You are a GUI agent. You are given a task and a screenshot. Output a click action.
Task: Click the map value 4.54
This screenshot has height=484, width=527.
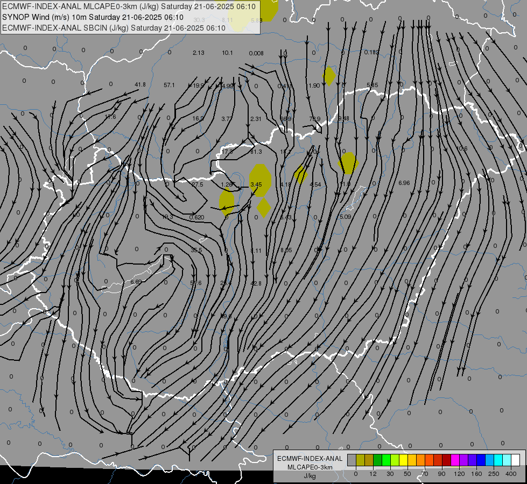coord(315,184)
